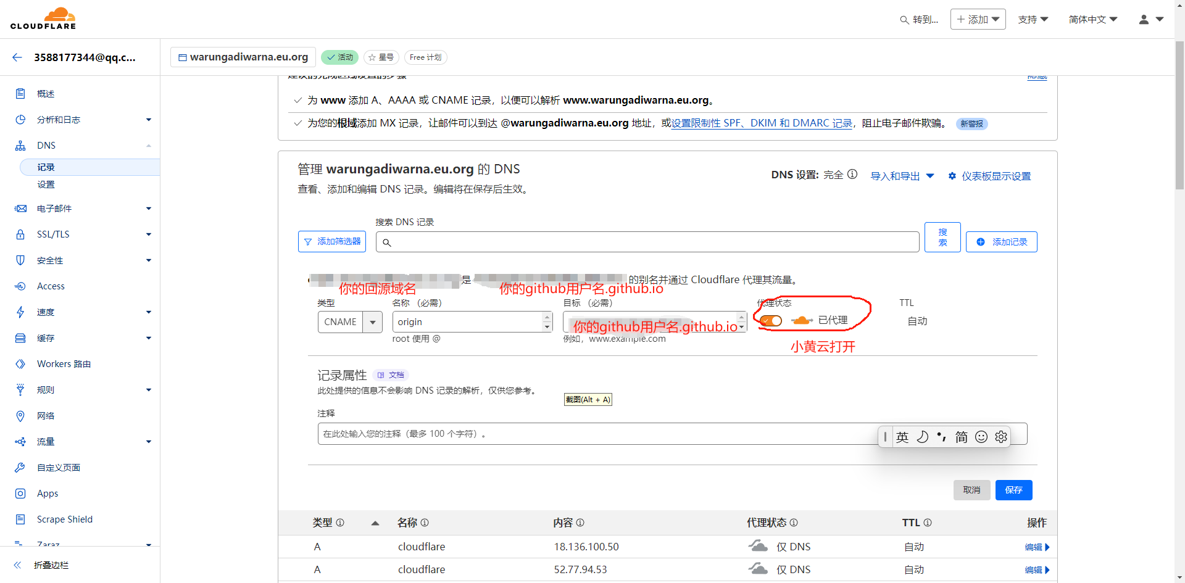Viewport: 1185px width, 583px height.
Task: Collapse the DNS sidebar section arrow
Action: [x=149, y=146]
